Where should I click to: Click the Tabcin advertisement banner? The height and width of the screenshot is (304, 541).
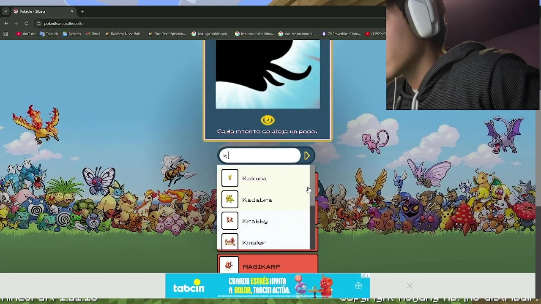(x=267, y=286)
